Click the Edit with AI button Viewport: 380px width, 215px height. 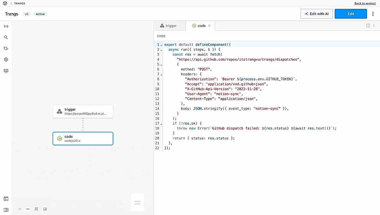point(317,14)
